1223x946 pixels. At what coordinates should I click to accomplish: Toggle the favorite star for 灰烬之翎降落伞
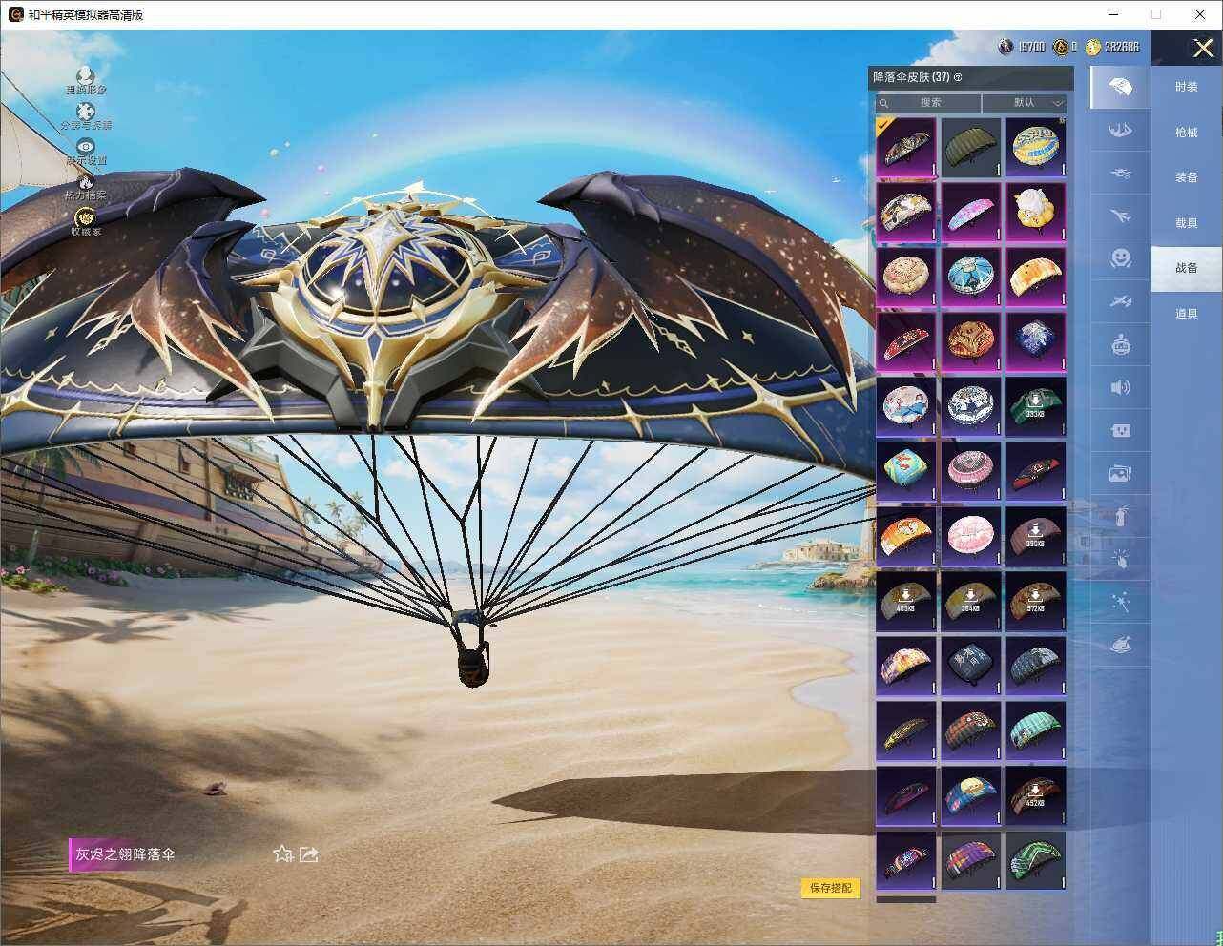(282, 854)
